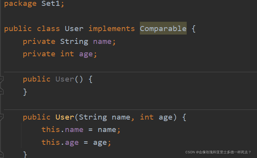Click the end fold marker of parameterized constructor
Image resolution: width=257 pixels, height=158 pixels.
(x=2, y=154)
